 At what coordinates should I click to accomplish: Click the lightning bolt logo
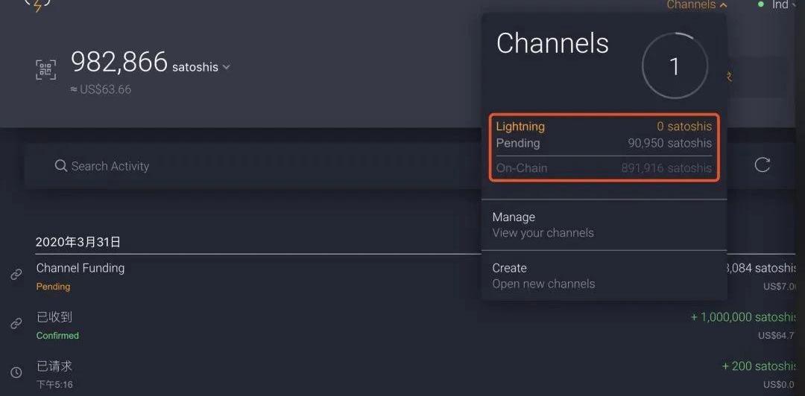37,4
